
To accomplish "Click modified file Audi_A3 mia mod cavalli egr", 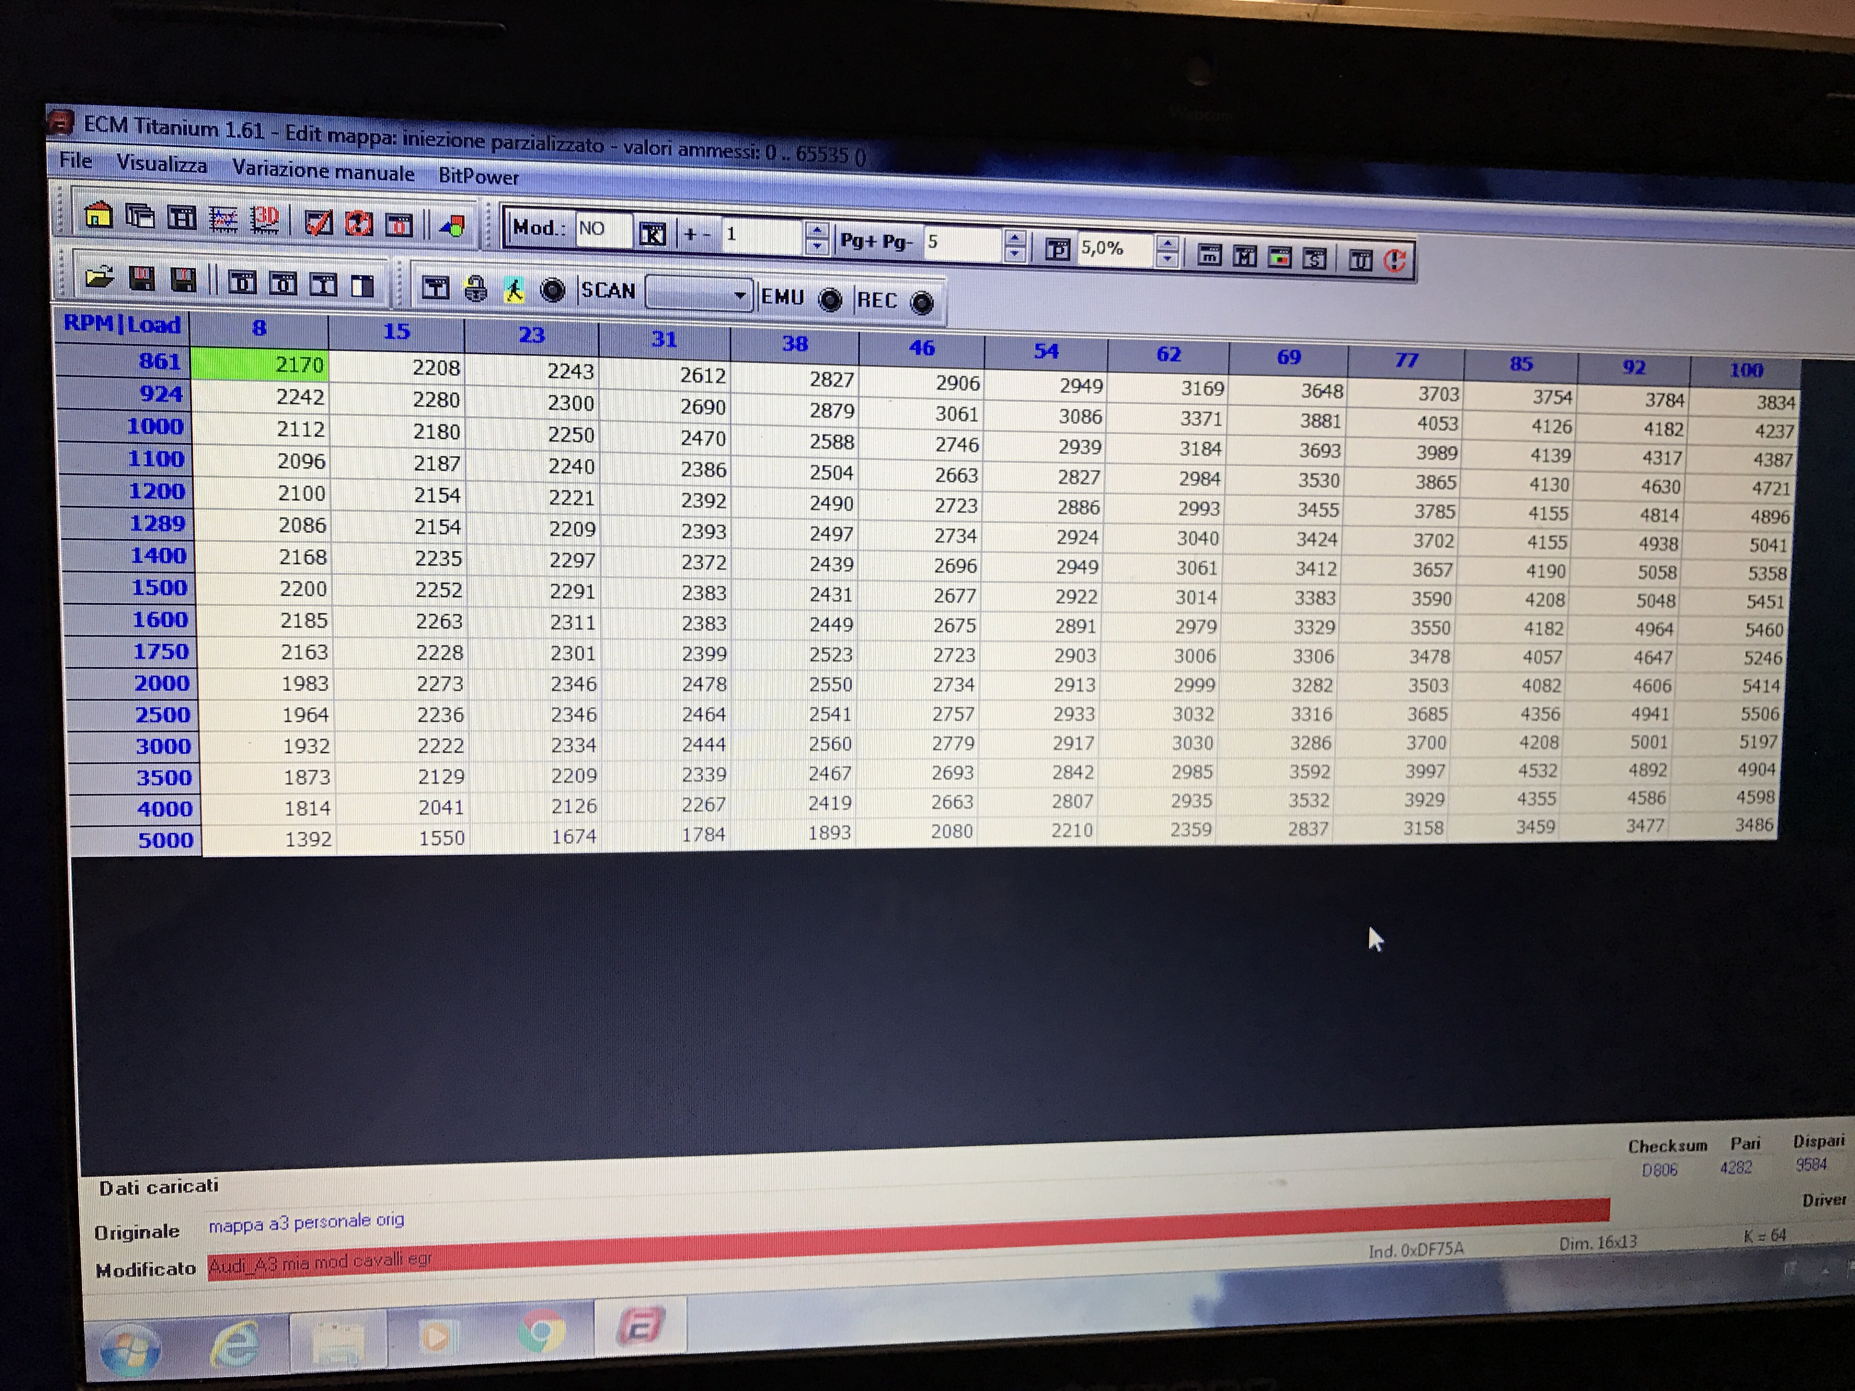I will [319, 1263].
